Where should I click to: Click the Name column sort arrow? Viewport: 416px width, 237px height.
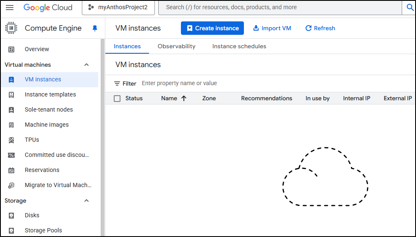pos(184,98)
